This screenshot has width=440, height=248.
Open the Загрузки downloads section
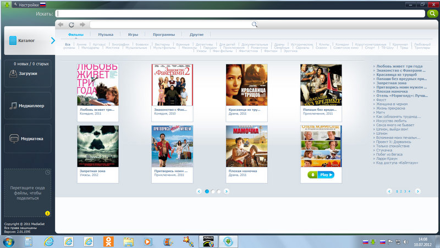pyautogui.click(x=28, y=73)
